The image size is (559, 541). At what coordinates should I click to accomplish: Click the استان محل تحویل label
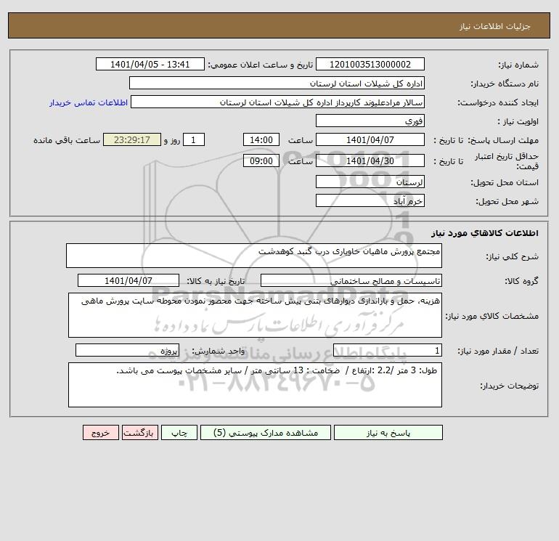505,182
